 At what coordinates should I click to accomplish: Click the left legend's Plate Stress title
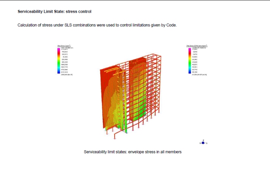[x=65, y=45]
